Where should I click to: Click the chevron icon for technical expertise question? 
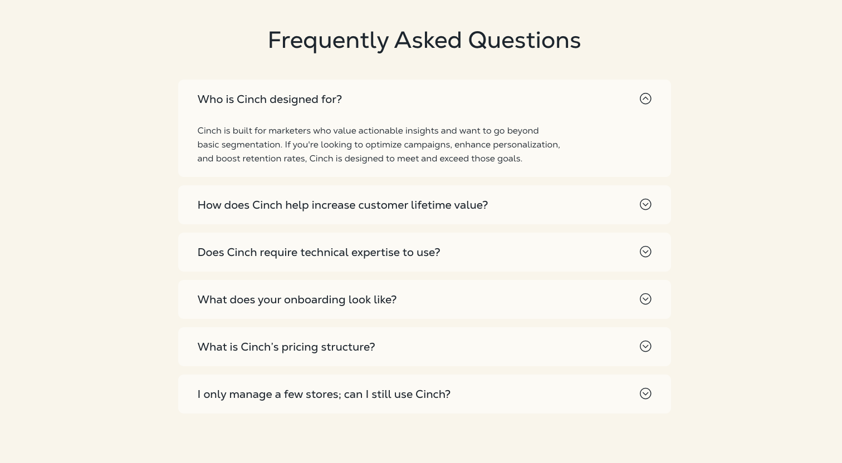pos(645,252)
